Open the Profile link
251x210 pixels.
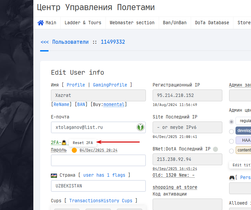tap(76, 85)
